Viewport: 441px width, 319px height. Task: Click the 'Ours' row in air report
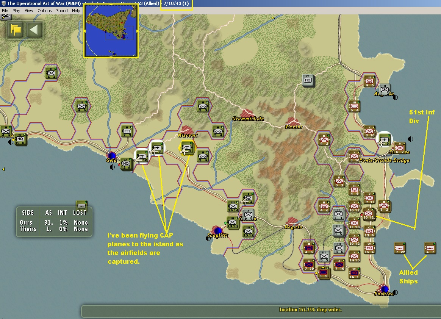pyautogui.click(x=54, y=222)
